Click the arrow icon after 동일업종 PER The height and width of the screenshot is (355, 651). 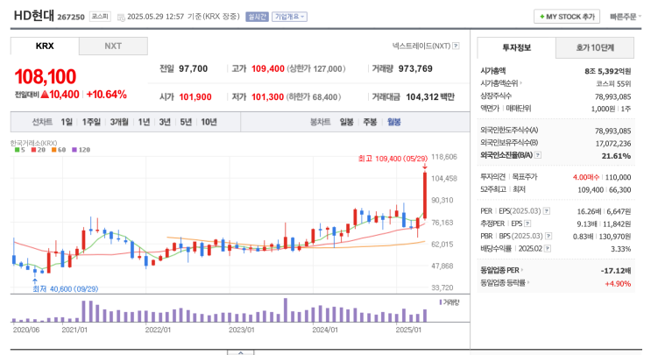[521, 270]
